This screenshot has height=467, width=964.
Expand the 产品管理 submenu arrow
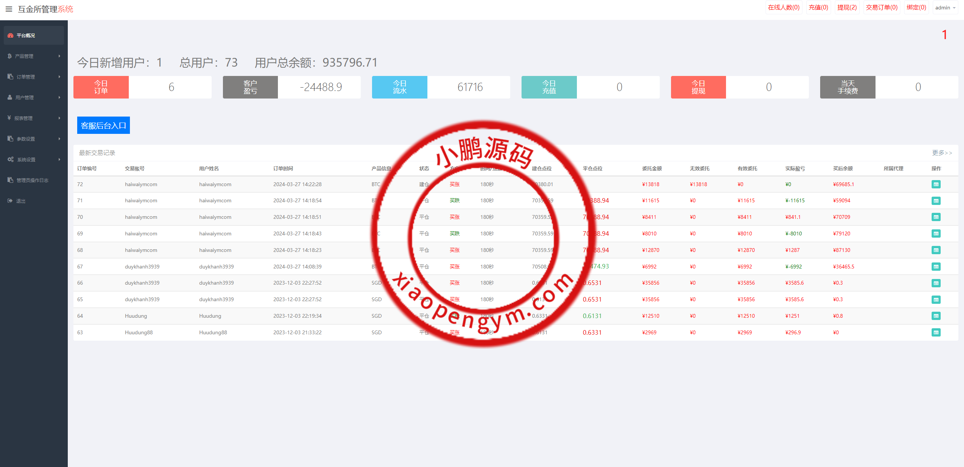pos(59,56)
